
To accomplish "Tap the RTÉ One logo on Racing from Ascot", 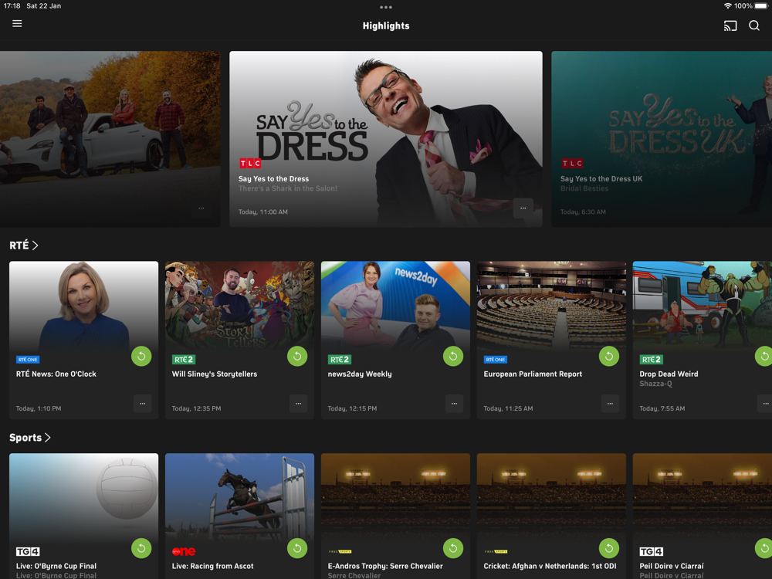I will 184,551.
